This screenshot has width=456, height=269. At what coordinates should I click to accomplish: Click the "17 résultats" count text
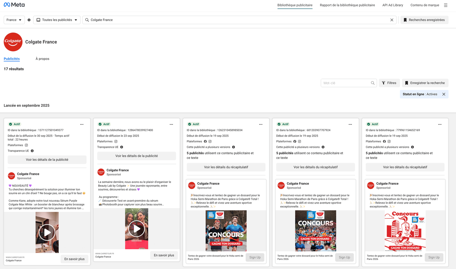14,69
